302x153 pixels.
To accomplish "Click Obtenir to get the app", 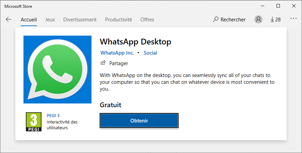I will coord(139,120).
